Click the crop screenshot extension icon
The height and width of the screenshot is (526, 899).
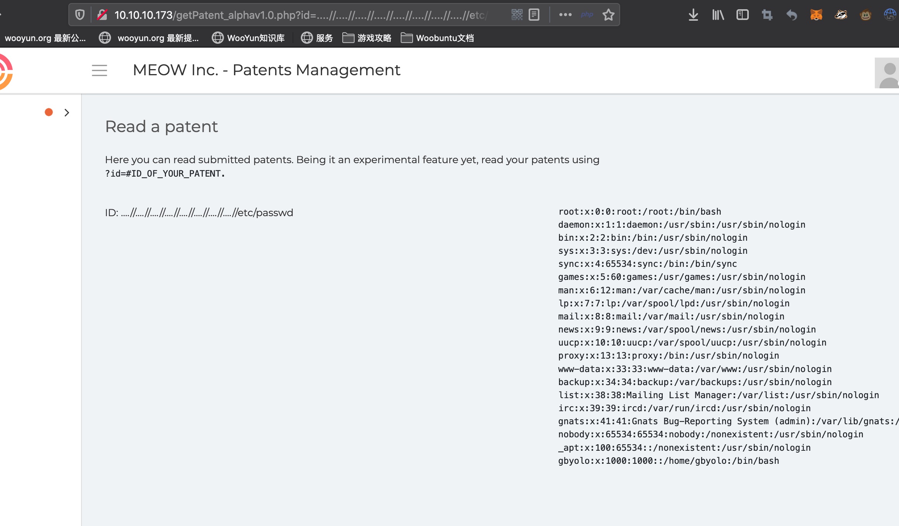point(767,15)
